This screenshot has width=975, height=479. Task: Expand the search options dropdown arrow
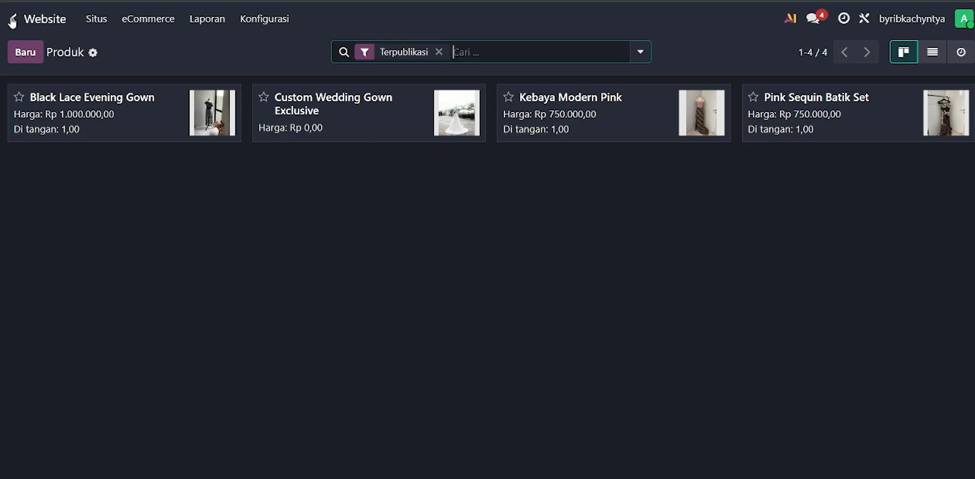point(640,52)
